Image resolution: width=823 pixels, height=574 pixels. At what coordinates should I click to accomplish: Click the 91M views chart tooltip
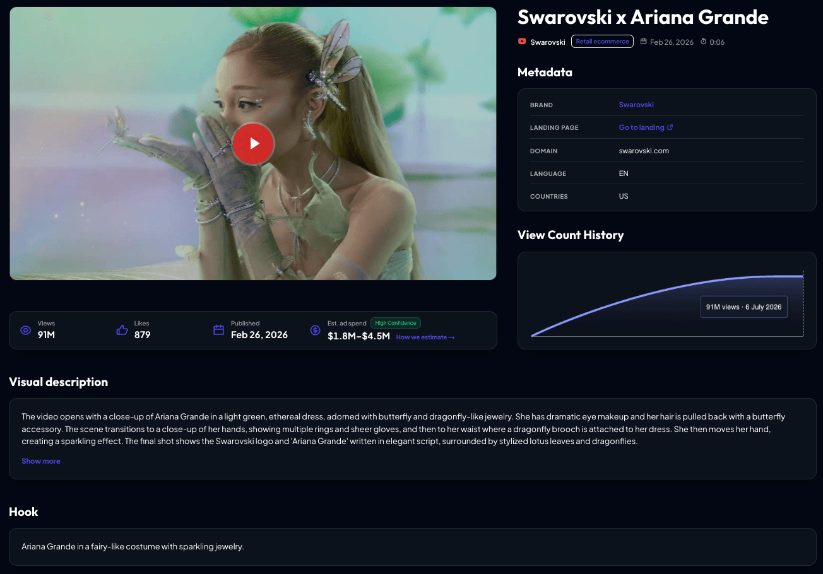tap(743, 307)
